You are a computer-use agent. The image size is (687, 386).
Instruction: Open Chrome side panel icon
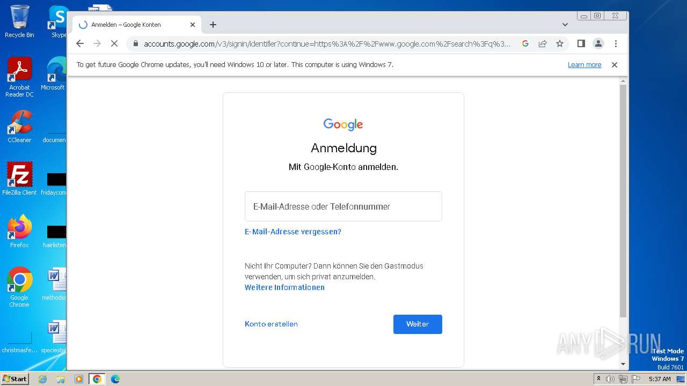pos(581,43)
